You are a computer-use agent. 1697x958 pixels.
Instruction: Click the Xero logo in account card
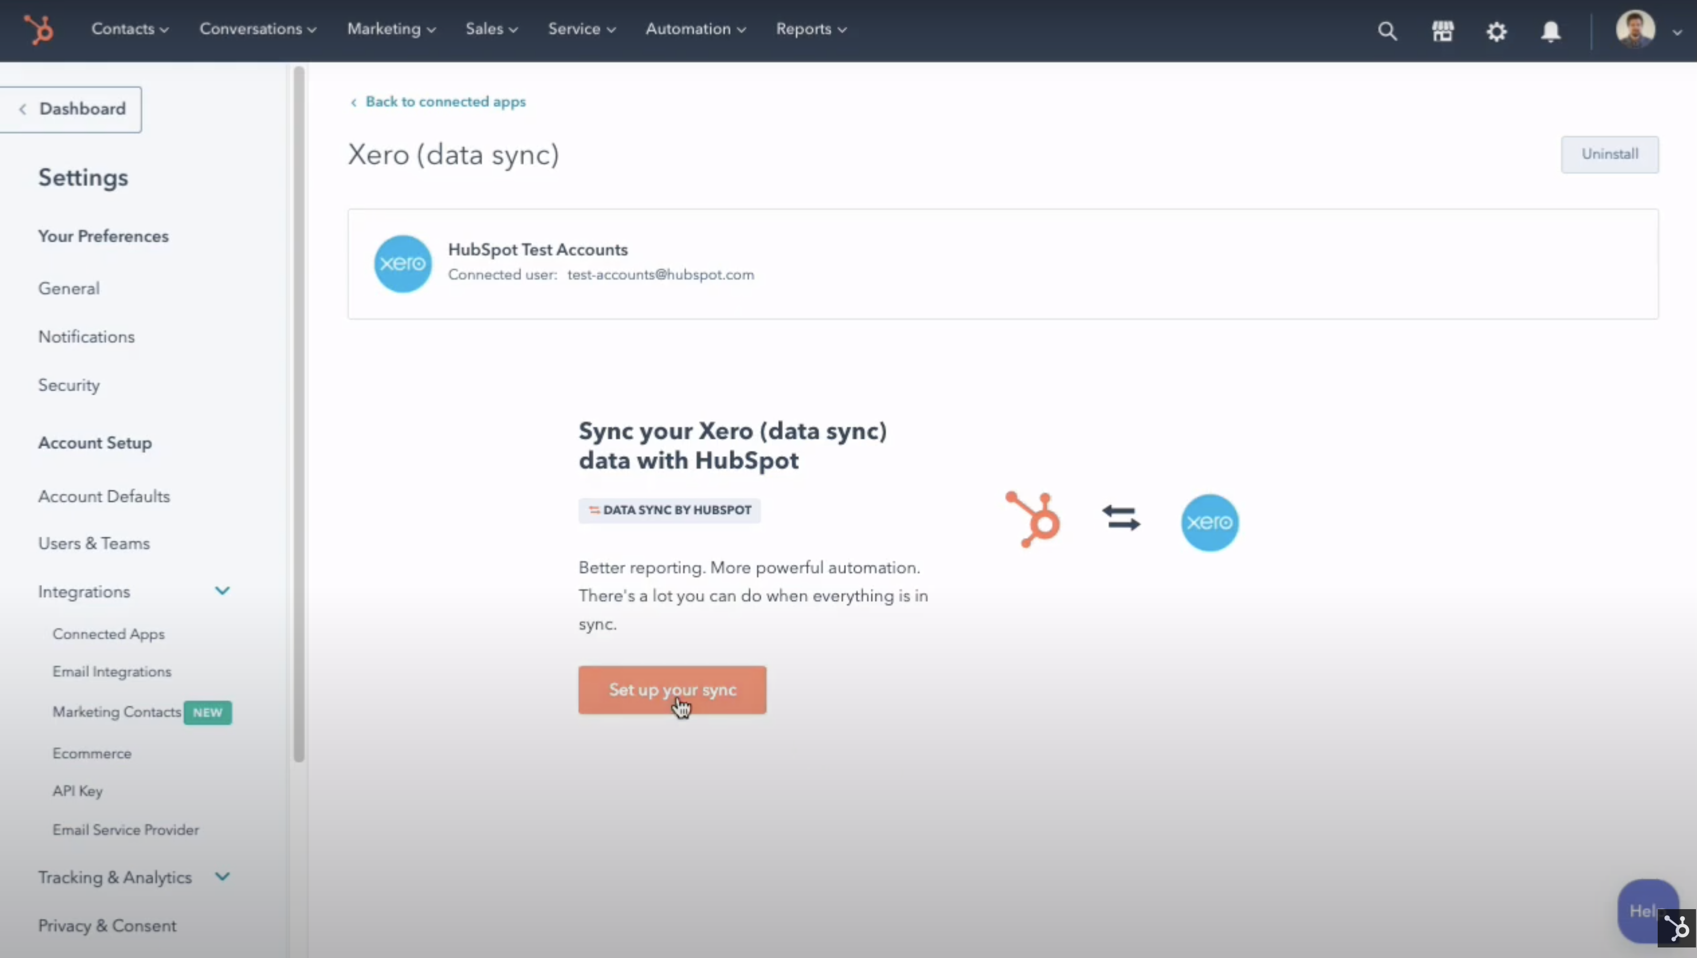coord(403,263)
